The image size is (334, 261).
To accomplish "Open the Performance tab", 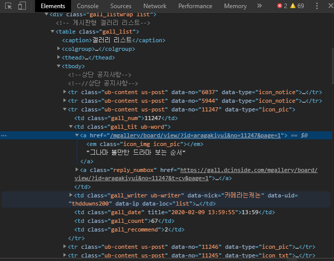I will tap(195, 6).
